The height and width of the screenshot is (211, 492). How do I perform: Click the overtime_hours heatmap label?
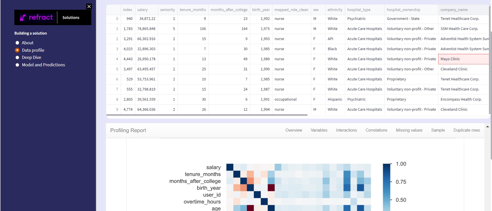(202, 202)
